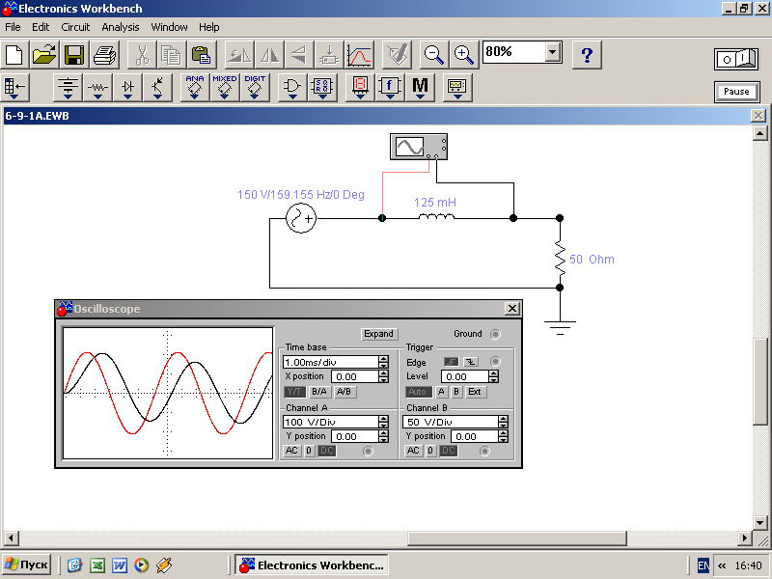Image resolution: width=772 pixels, height=579 pixels.
Task: Open the DIGIT ICs parts bin
Action: tap(255, 88)
